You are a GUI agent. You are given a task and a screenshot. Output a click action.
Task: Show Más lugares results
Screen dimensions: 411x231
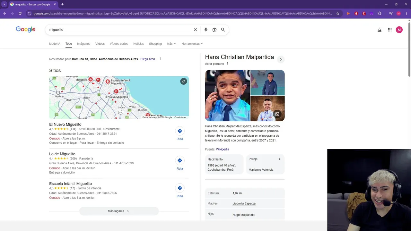click(119, 211)
